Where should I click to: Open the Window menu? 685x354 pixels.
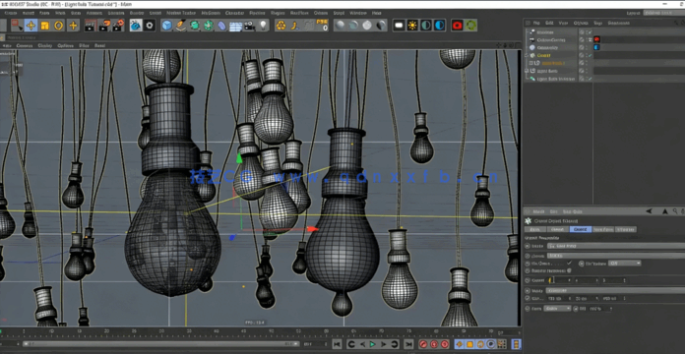tap(358, 13)
